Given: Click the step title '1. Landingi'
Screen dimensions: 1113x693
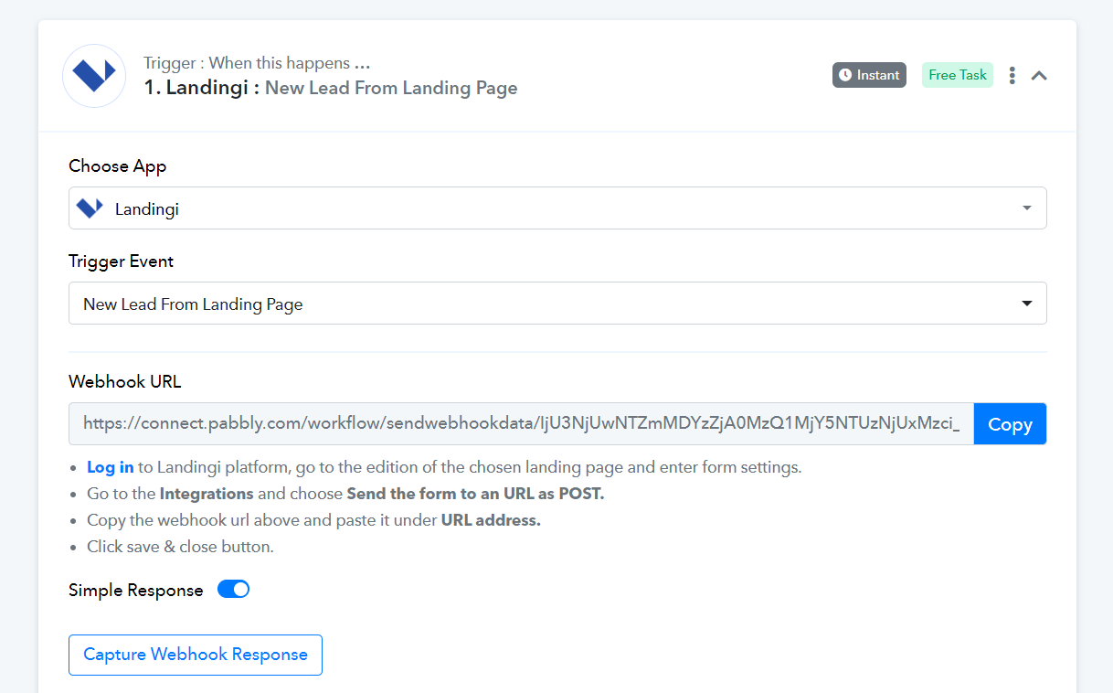Looking at the screenshot, I should point(202,89).
